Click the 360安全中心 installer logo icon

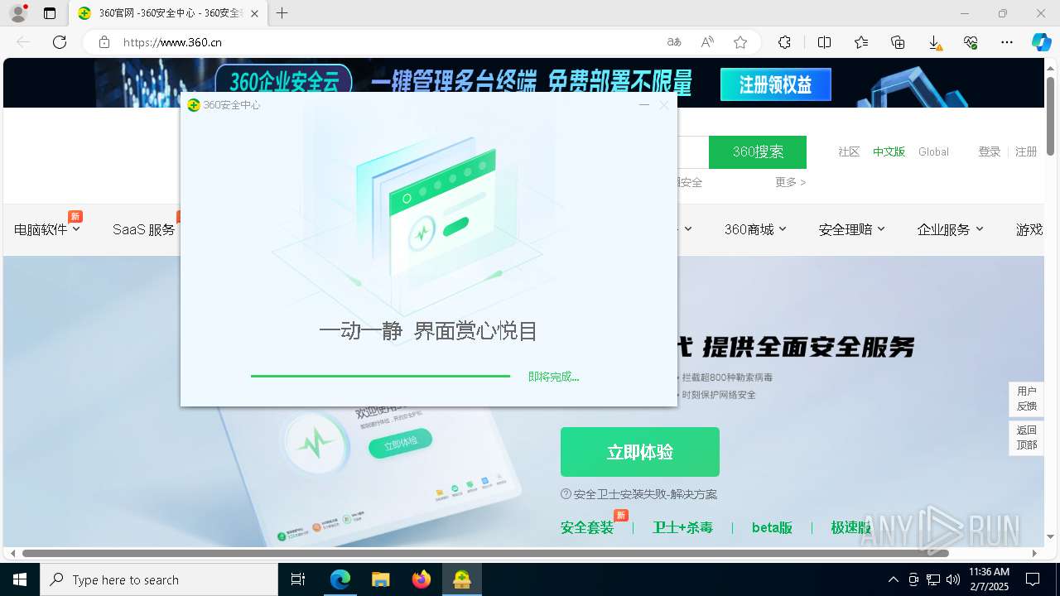pyautogui.click(x=194, y=105)
